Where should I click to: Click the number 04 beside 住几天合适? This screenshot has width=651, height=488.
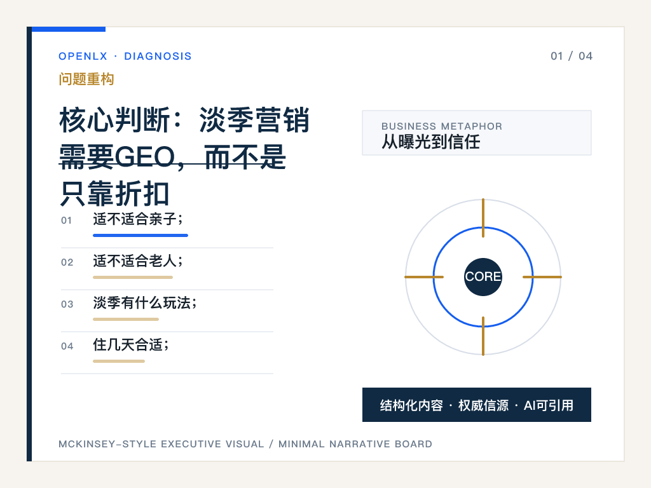(x=67, y=346)
